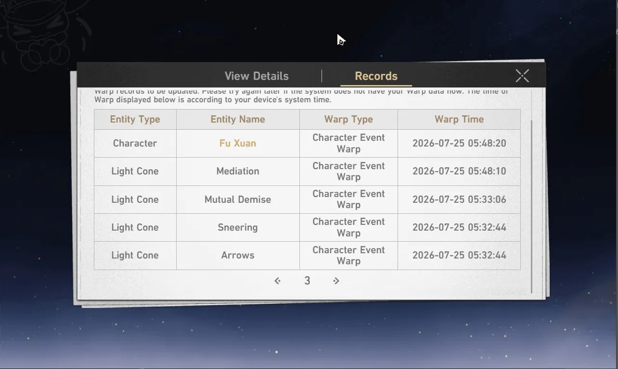Click warp time 2026-07-25 05:48:20

459,143
